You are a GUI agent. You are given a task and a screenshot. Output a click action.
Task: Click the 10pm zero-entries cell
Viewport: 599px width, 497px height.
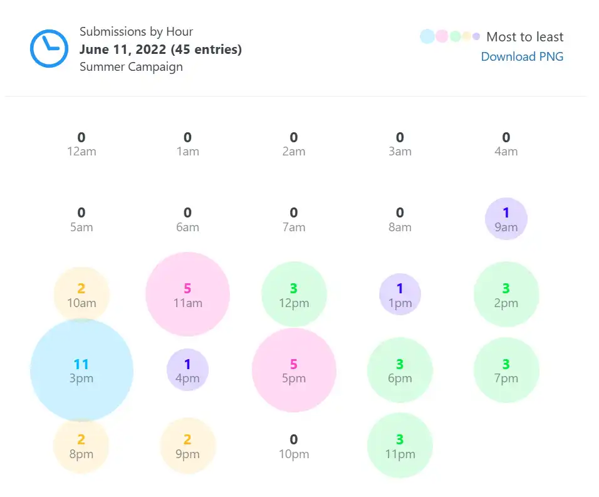pos(294,446)
